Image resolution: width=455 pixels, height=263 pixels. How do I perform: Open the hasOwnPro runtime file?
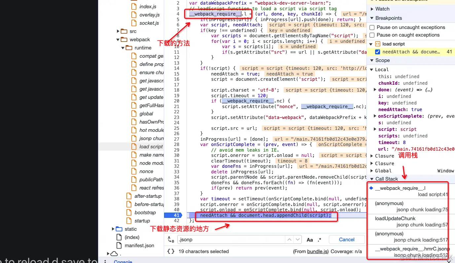point(152,122)
